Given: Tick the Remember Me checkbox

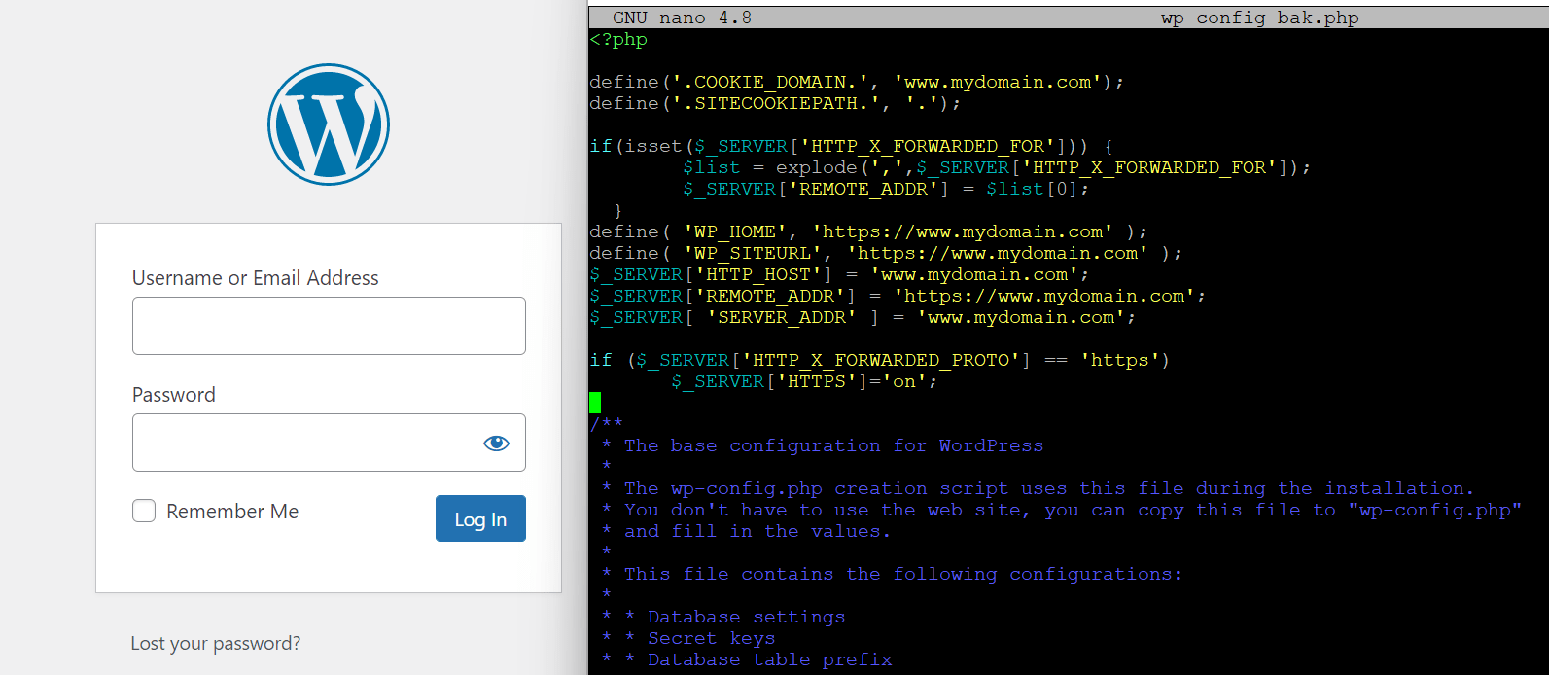Looking at the screenshot, I should [x=144, y=512].
